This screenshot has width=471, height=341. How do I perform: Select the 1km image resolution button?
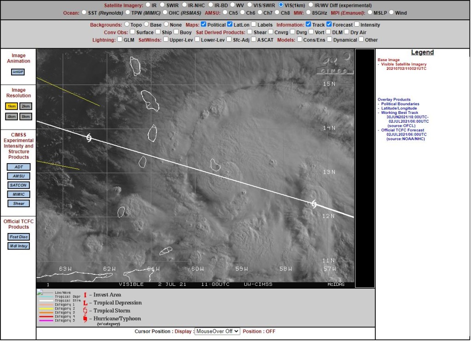point(11,106)
